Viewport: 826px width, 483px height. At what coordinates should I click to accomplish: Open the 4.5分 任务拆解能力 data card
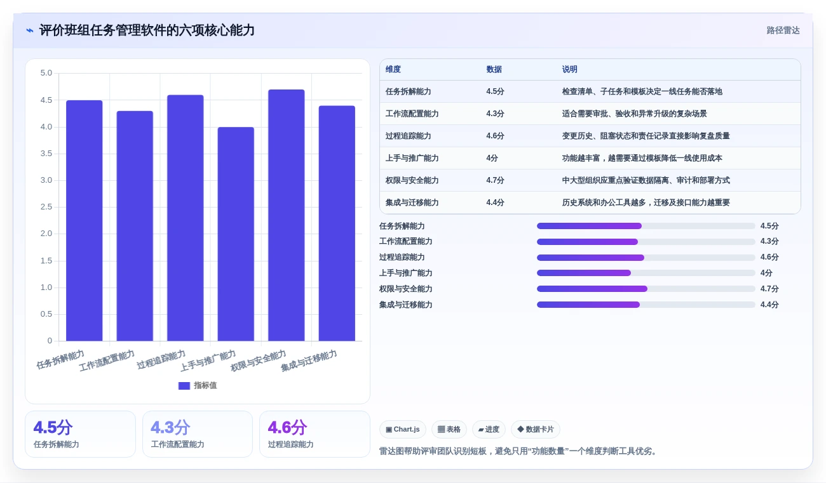click(x=80, y=434)
